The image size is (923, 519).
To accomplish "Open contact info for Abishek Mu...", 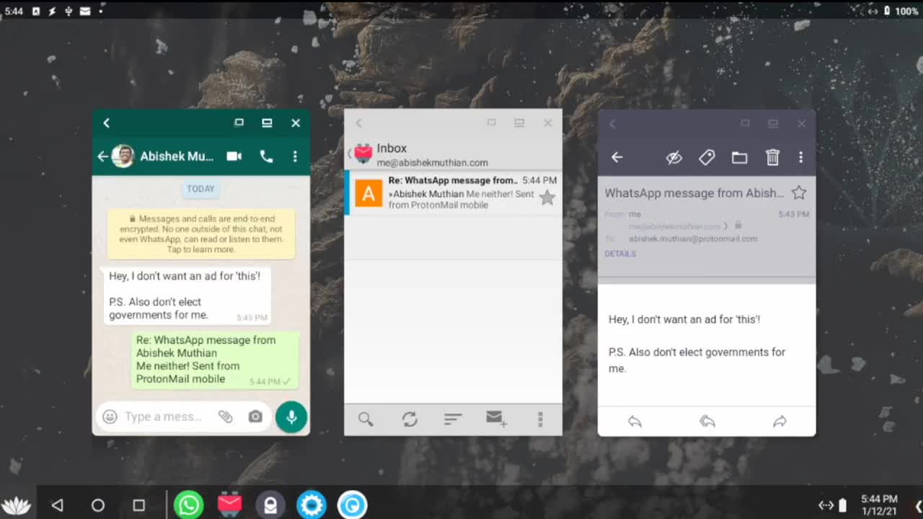I will (x=177, y=156).
